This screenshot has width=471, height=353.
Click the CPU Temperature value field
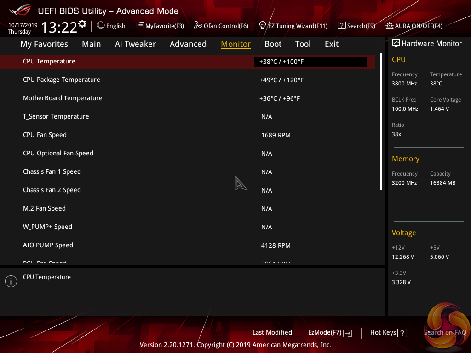[x=310, y=62]
